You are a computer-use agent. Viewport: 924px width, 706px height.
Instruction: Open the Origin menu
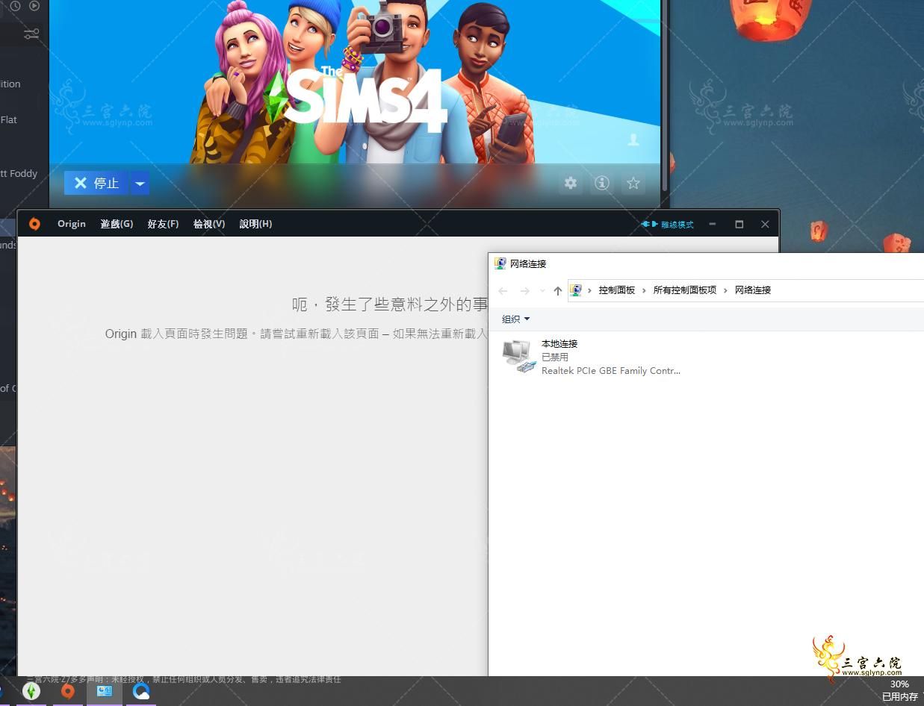tap(72, 224)
